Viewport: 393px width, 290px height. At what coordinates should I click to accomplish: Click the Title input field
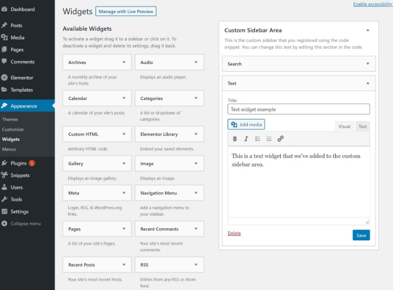pyautogui.click(x=299, y=109)
